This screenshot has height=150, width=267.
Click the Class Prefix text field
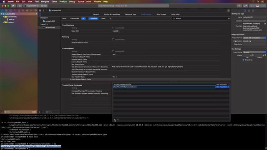pyautogui.click(x=254, y=44)
